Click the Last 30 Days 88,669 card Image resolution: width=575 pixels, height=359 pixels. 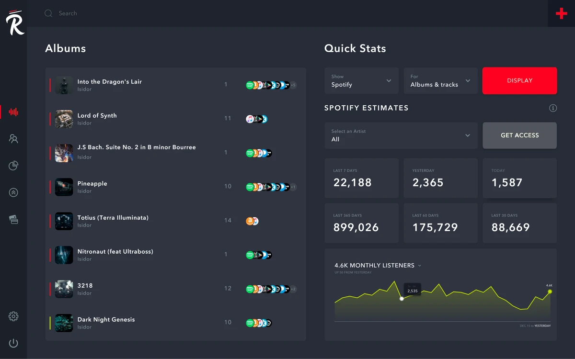point(519,223)
